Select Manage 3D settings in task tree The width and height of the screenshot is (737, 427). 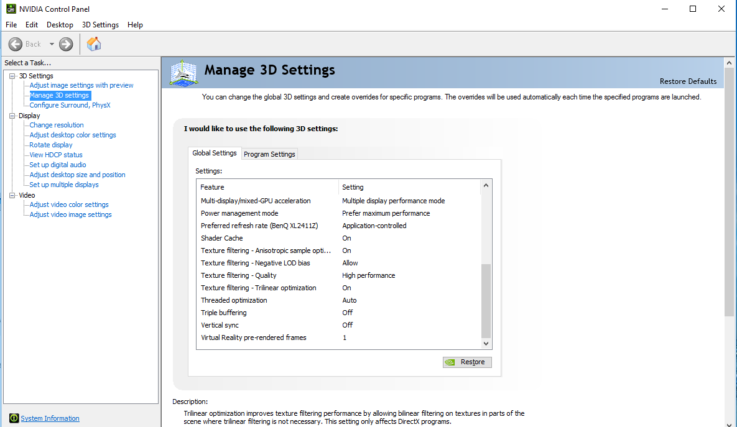(x=59, y=95)
